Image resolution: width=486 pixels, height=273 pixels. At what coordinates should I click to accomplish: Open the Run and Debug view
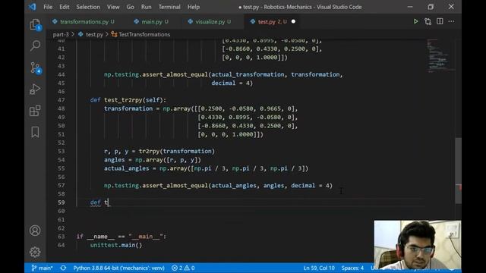[35, 89]
